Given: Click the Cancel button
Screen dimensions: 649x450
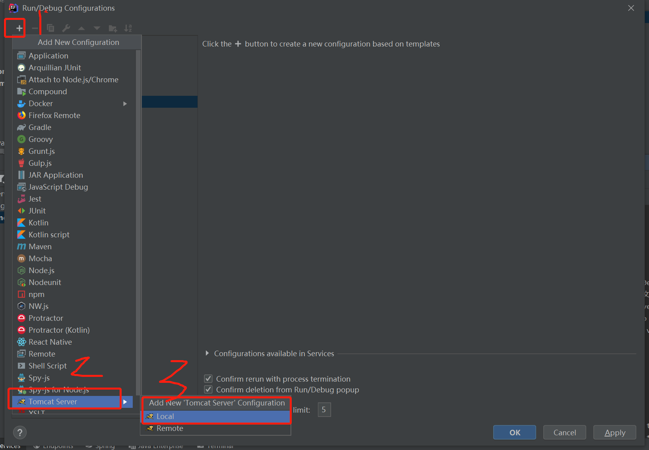Looking at the screenshot, I should [565, 433].
